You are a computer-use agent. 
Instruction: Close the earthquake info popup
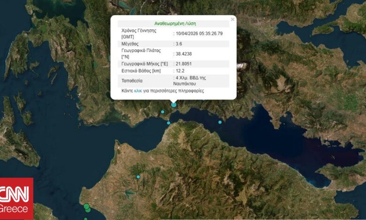click(232, 20)
